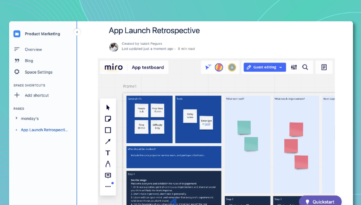Click the Step 1 panel label
This screenshot has width=361, height=205.
[131, 174]
